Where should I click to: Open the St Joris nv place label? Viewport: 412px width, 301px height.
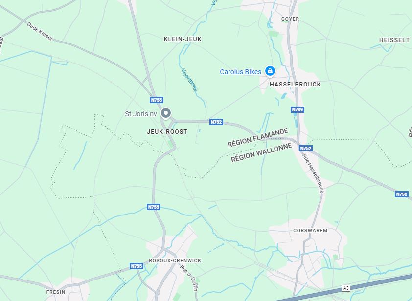click(x=141, y=114)
